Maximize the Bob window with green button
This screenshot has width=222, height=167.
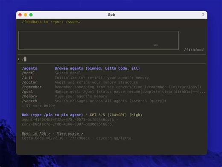pos(31,15)
